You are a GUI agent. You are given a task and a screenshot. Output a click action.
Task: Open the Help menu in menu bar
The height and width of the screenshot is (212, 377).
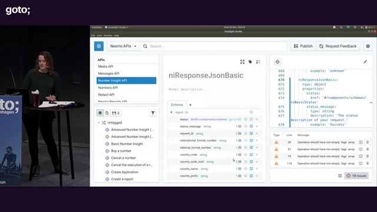[117, 35]
